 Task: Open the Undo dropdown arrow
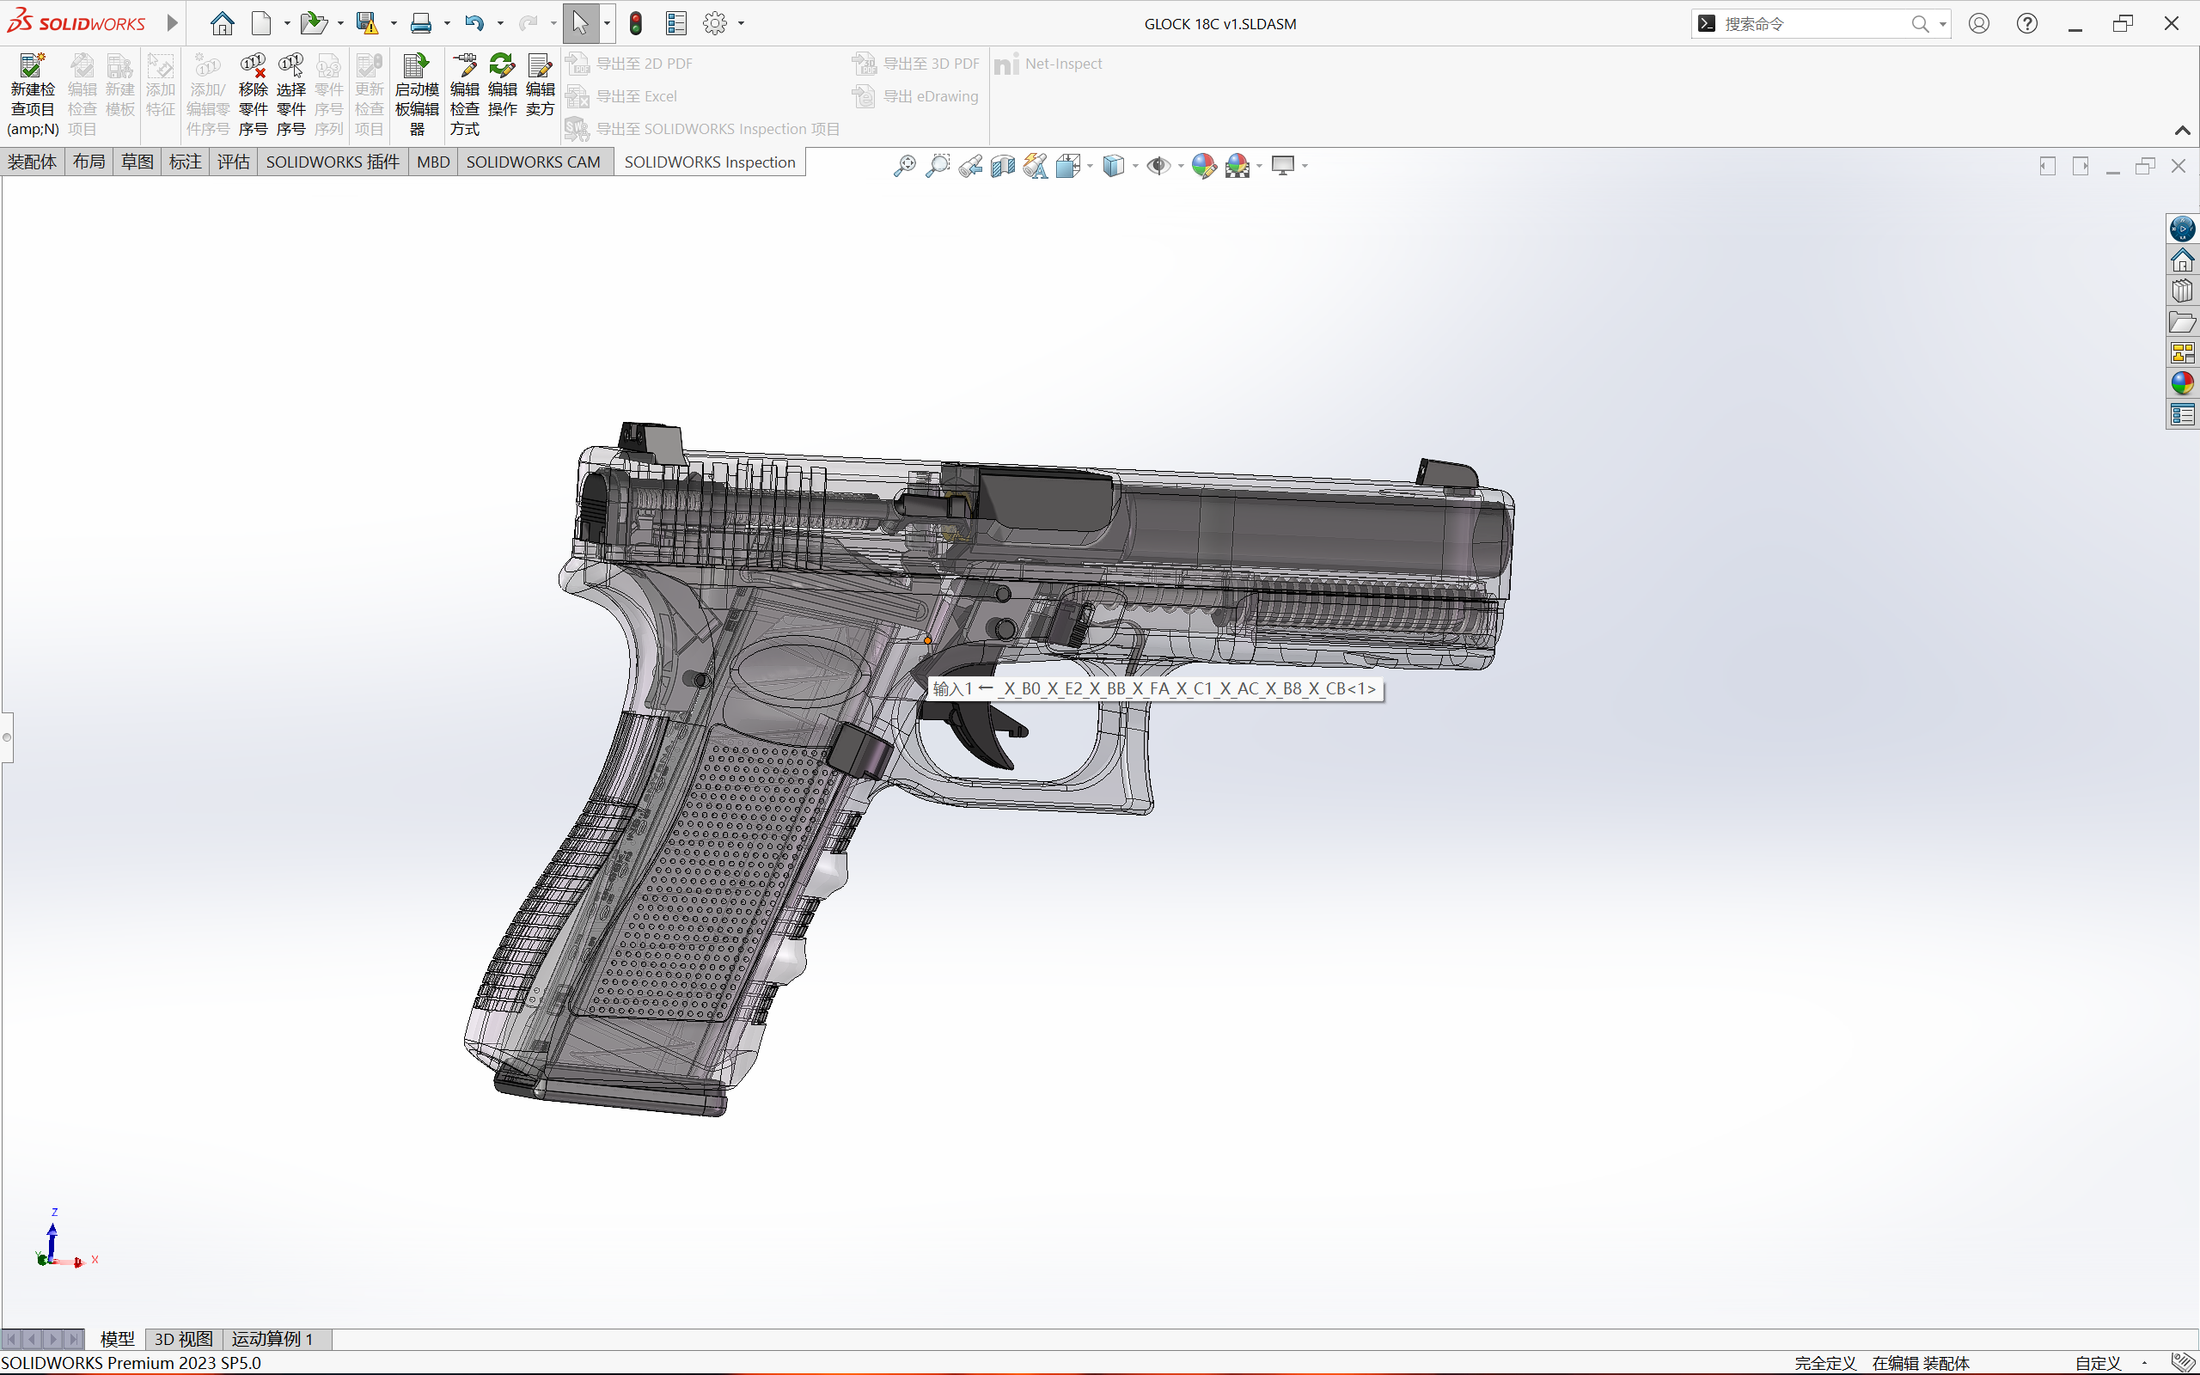pos(500,24)
